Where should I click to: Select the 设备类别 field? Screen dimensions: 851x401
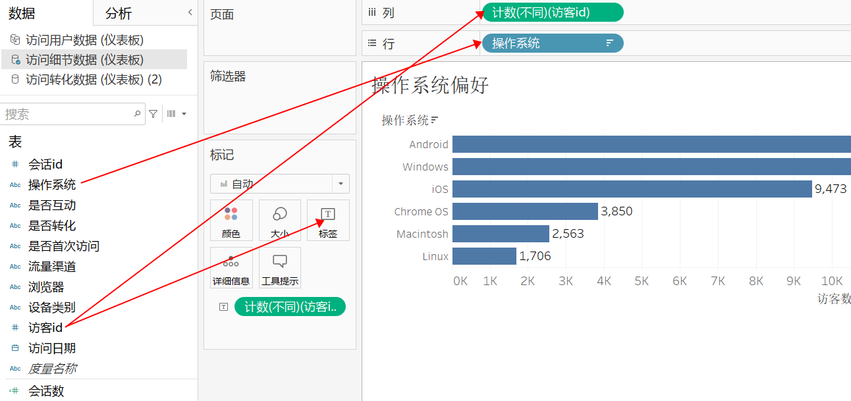[52, 307]
